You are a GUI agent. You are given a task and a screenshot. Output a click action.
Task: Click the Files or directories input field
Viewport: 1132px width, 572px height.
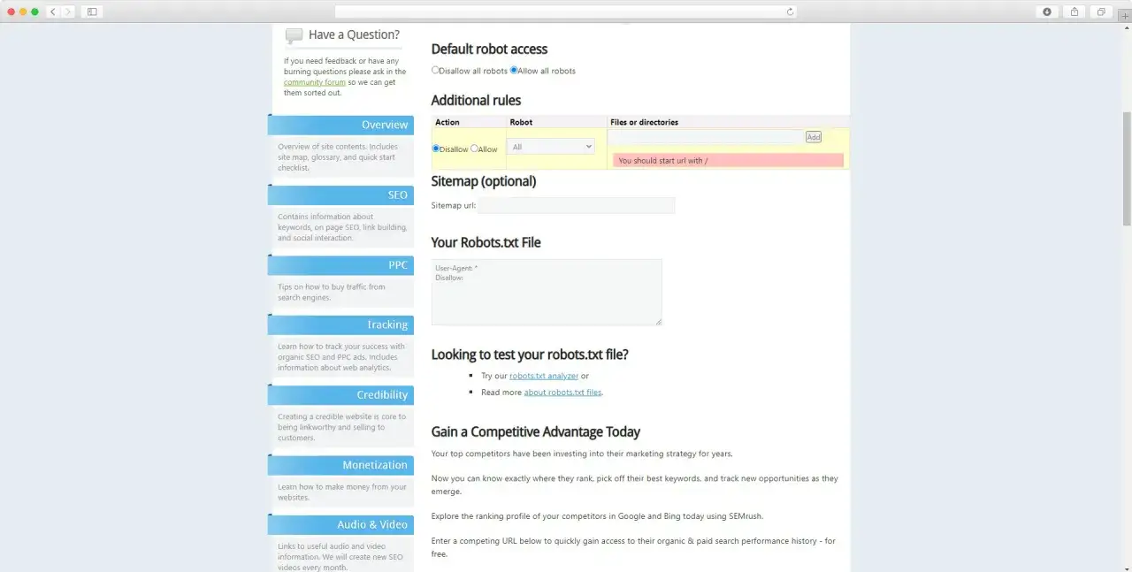click(707, 137)
